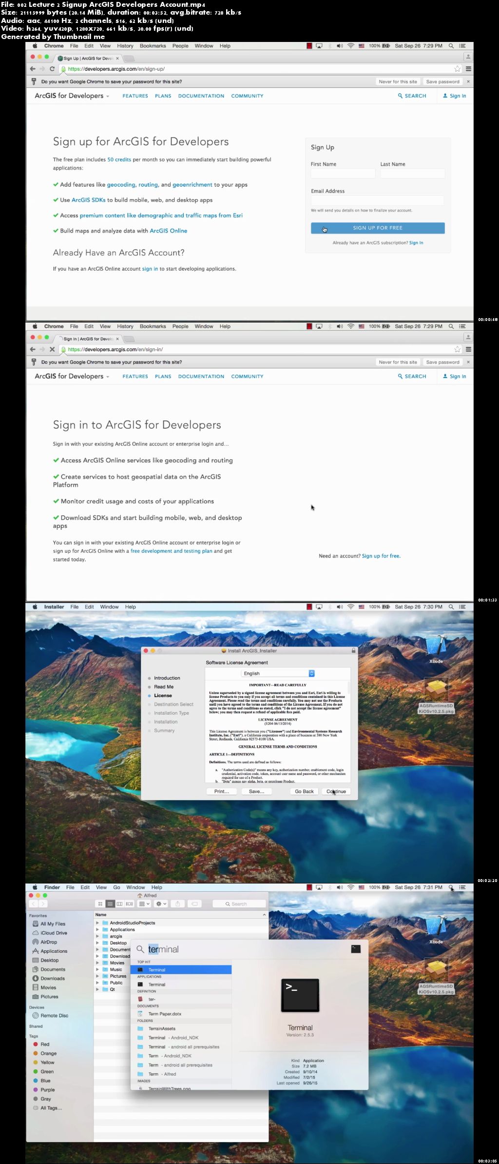Open Bookmarks menu in the Sign Up page frame
The height and width of the screenshot is (1164, 499).
[x=153, y=46]
